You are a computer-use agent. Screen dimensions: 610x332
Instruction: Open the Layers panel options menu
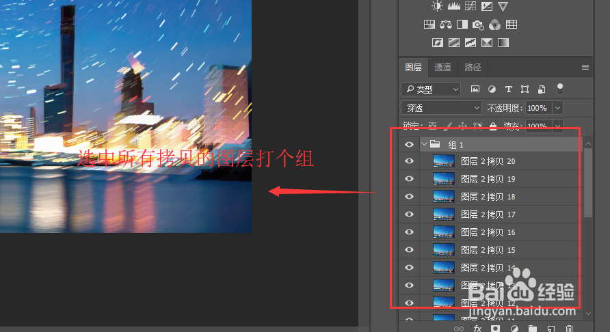click(585, 67)
